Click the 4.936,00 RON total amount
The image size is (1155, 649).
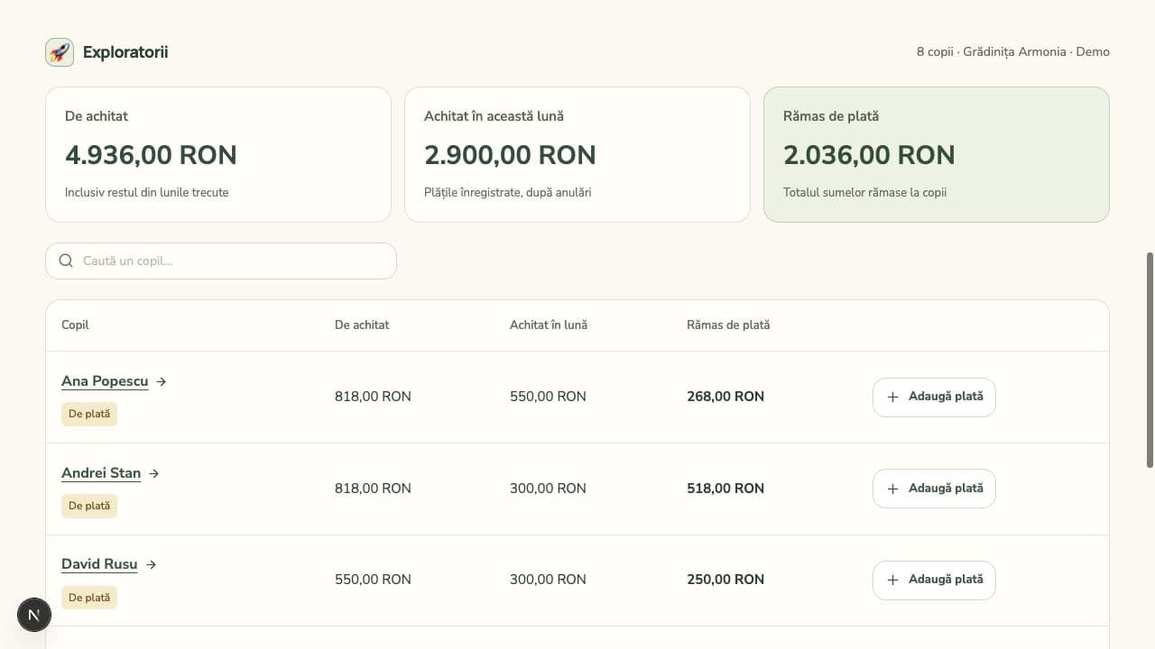pyautogui.click(x=151, y=155)
